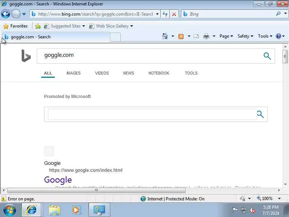
Task: Open the recent pages dropdown arrow
Action: pyautogui.click(x=24, y=14)
